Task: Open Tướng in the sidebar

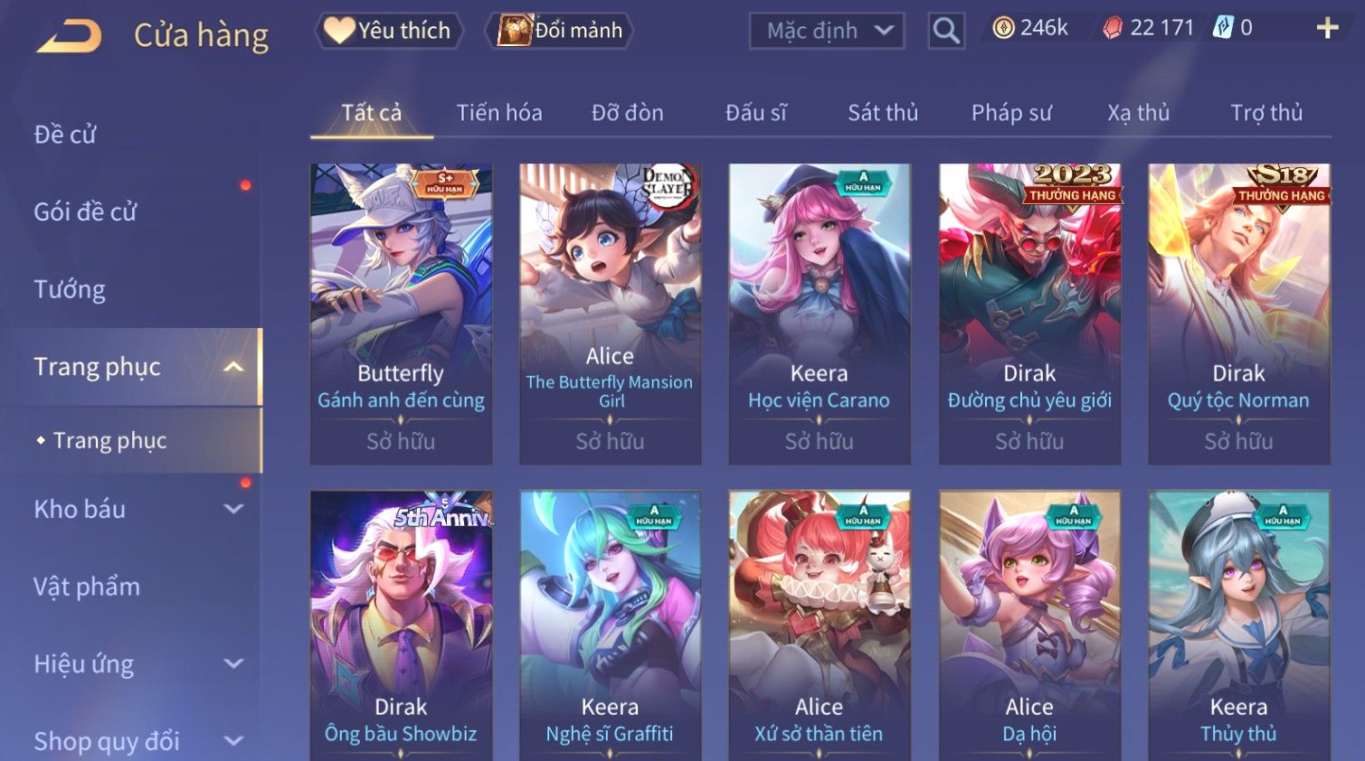Action: tap(70, 290)
